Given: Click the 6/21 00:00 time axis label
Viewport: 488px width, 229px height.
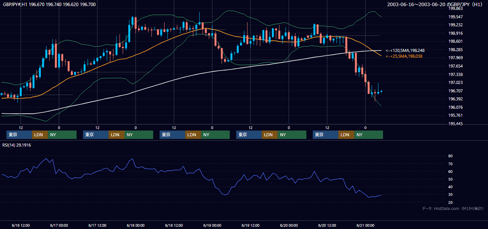Looking at the screenshot, I should coord(365,226).
